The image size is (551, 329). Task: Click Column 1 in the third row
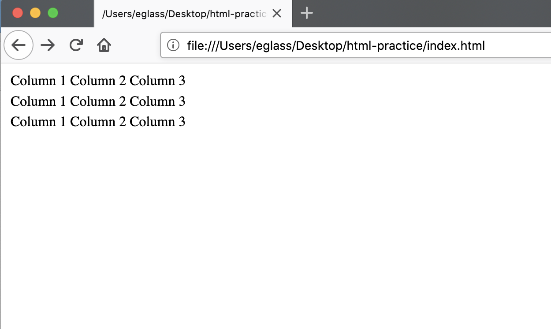(38, 122)
